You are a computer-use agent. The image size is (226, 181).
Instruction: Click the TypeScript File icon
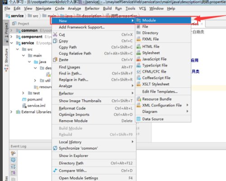point(138,65)
